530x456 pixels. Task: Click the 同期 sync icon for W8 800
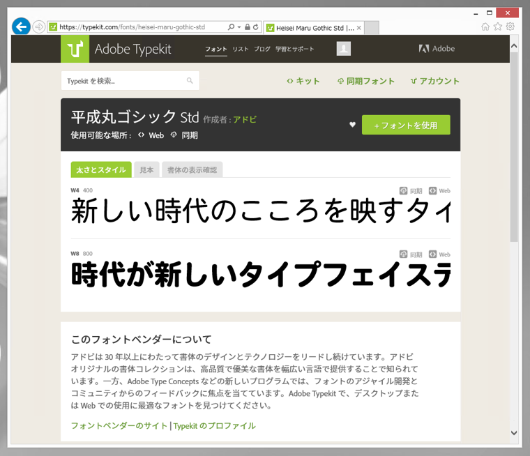pos(403,254)
